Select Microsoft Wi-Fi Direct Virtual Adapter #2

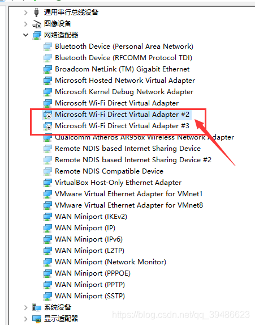click(x=122, y=115)
